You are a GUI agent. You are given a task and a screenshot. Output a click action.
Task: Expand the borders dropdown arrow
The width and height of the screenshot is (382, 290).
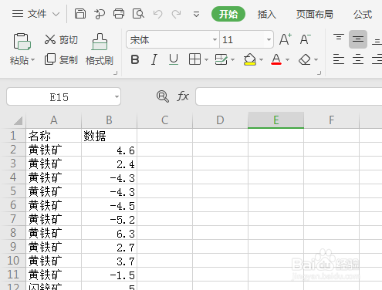[206, 60]
